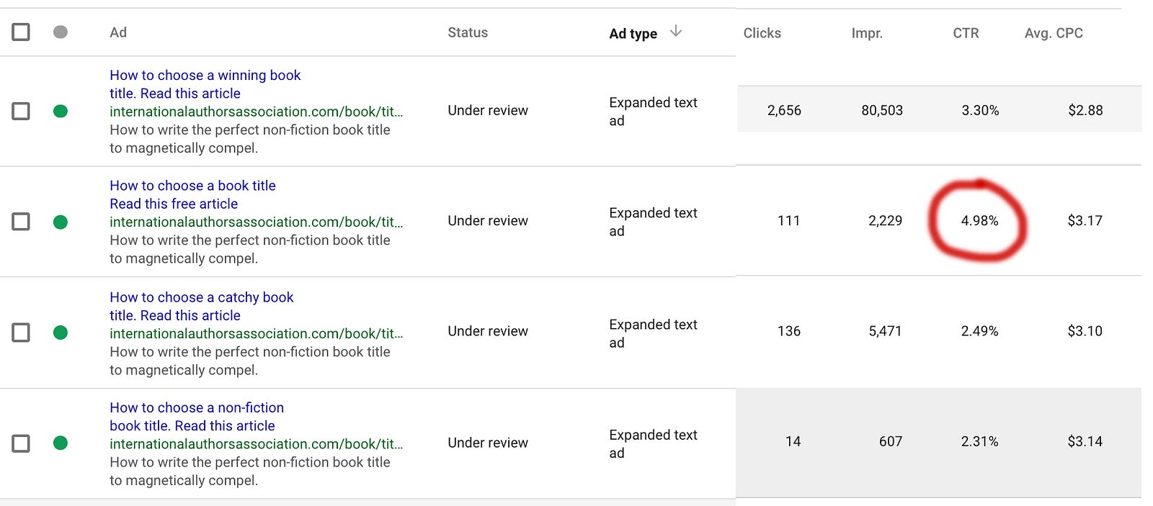The image size is (1153, 506).
Task: Click the gray status dot in header
Action: pyautogui.click(x=61, y=32)
